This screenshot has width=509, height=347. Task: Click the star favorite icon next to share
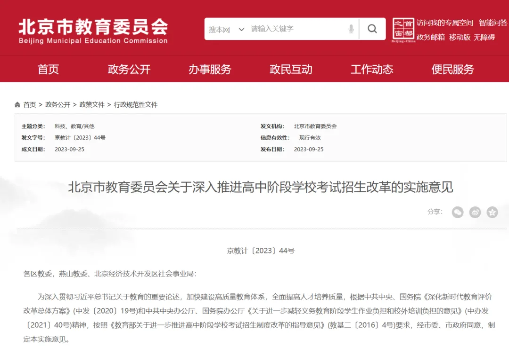(x=493, y=212)
